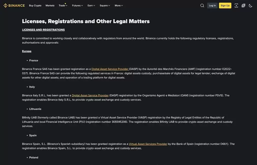257x165 pixels.
Task: Click the download app icon
Action: pos(236,6)
